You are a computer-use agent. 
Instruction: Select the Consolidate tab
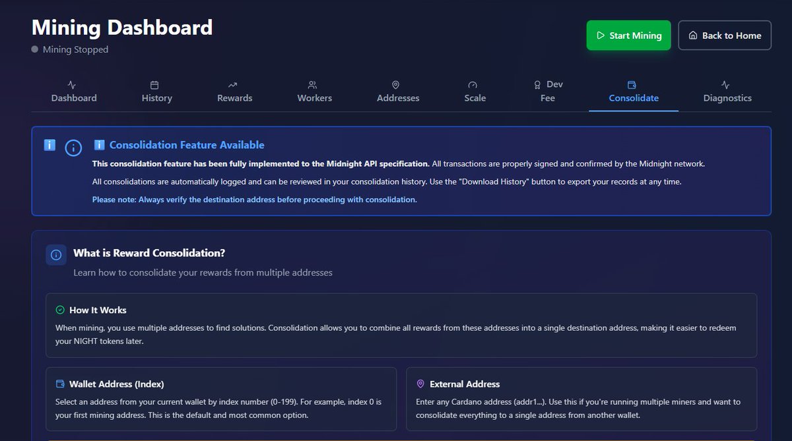point(634,92)
